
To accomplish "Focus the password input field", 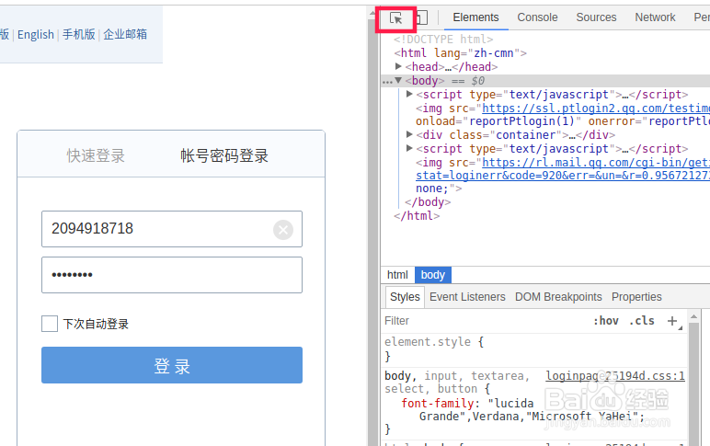I will point(172,275).
